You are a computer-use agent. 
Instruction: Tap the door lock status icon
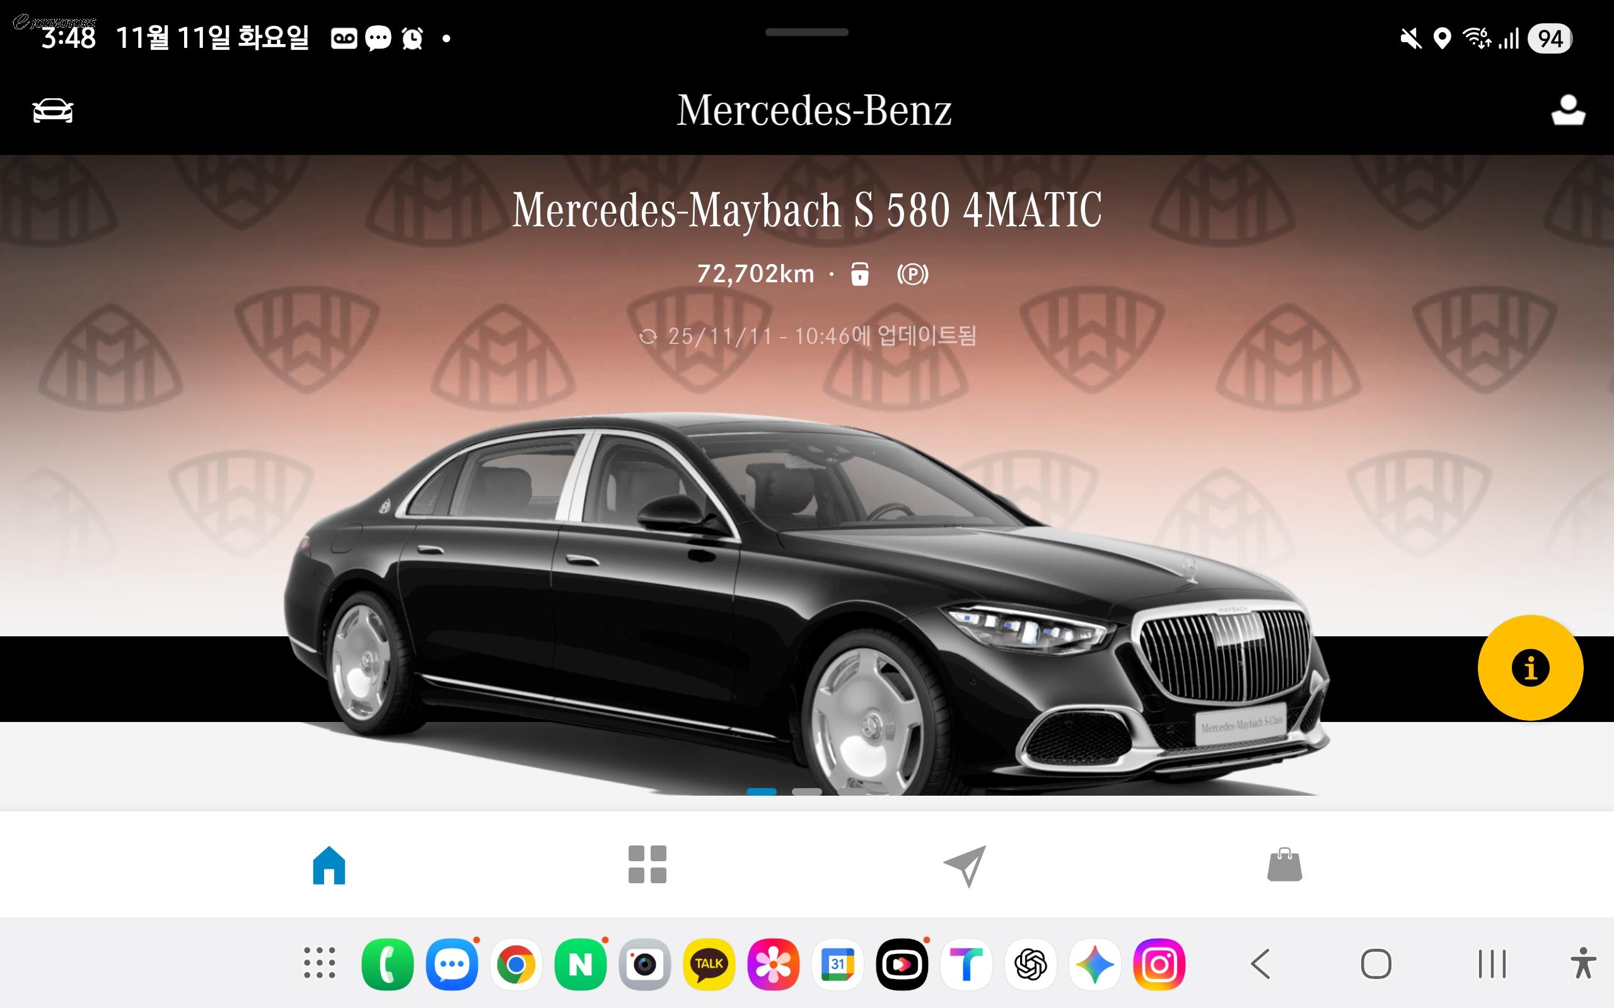860,274
